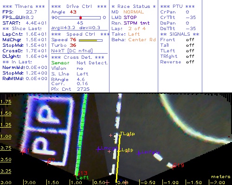Click the green 'Left' line label

point(83,178)
